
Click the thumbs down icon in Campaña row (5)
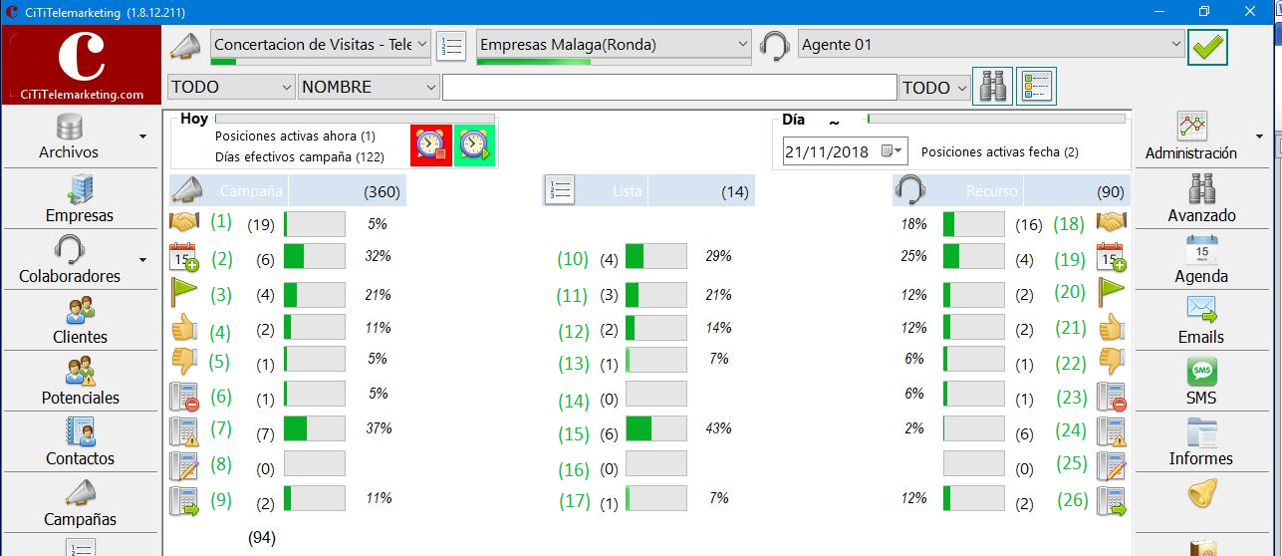[x=185, y=361]
